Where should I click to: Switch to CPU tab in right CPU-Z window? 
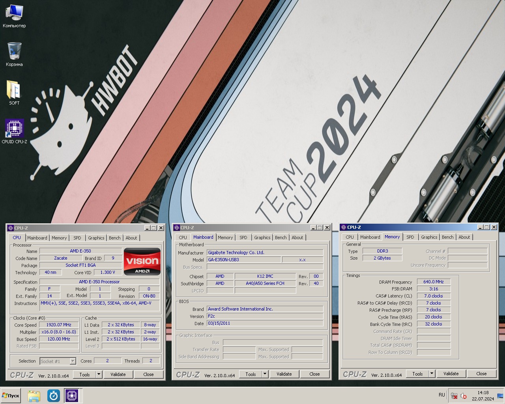(350, 237)
